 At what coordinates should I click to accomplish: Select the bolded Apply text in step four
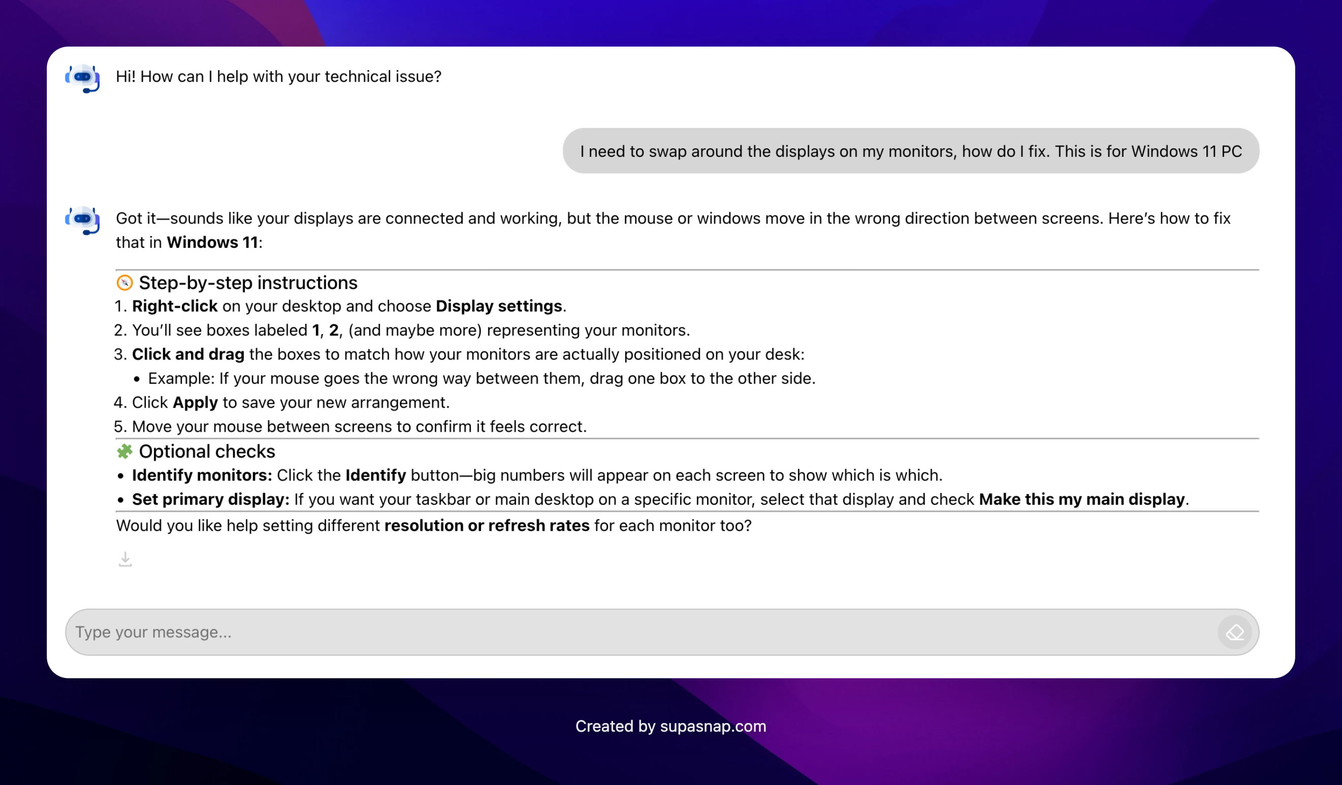[x=195, y=402]
